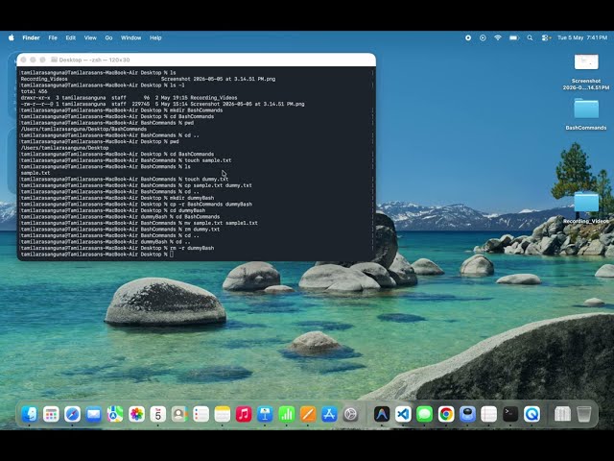The height and width of the screenshot is (461, 614).
Task: Launch Visual Studio Code from Dock
Action: (x=403, y=414)
